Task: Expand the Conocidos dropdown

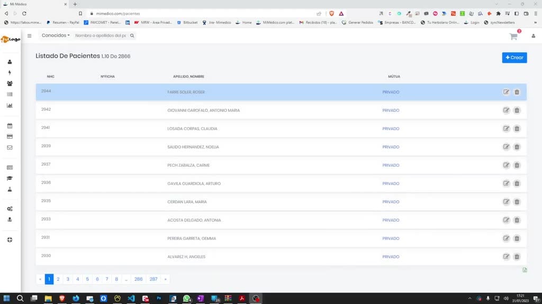Action: (x=56, y=35)
